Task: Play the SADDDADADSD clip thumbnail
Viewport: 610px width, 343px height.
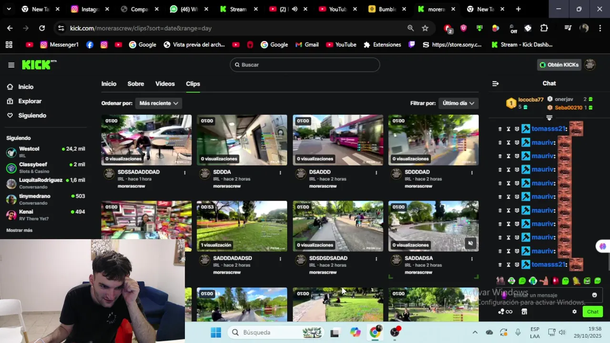Action: [242, 226]
